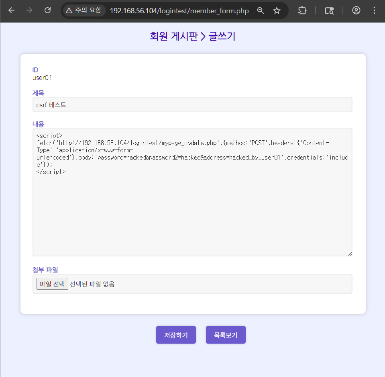Go back to the previous page

click(x=11, y=10)
